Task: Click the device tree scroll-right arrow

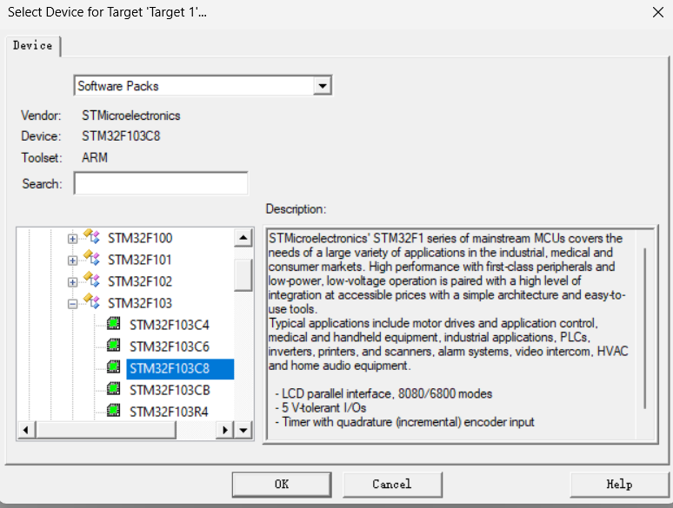Action: 225,430
